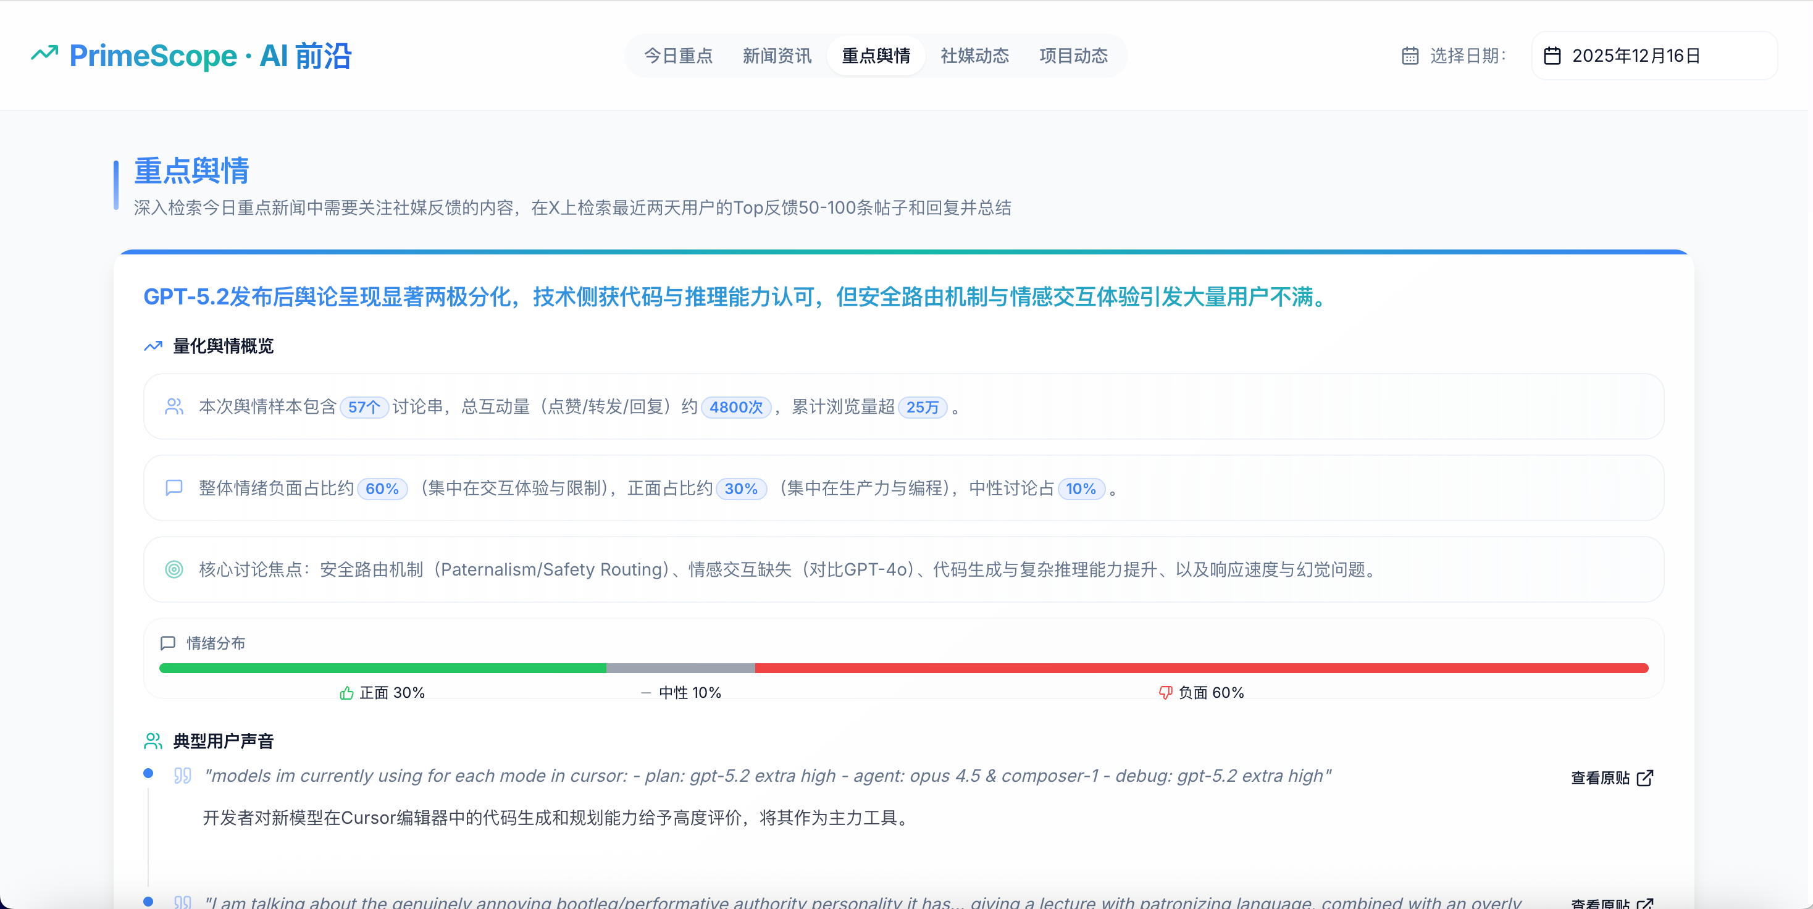
Task: Click the chat bubble icon in sentiment row
Action: (174, 488)
